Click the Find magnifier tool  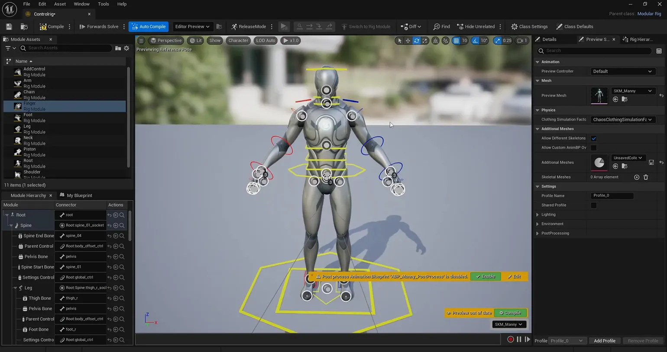coord(441,27)
